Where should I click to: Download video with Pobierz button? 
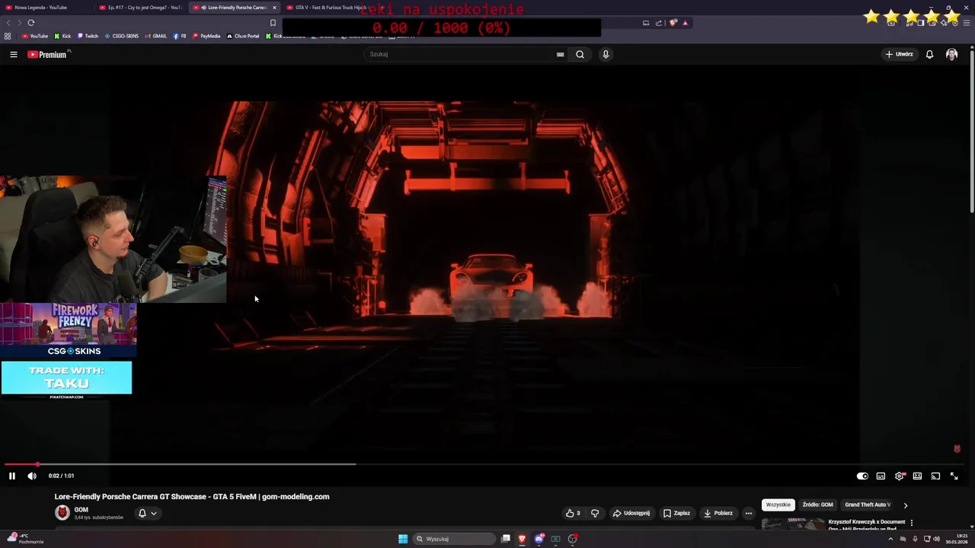pyautogui.click(x=718, y=513)
